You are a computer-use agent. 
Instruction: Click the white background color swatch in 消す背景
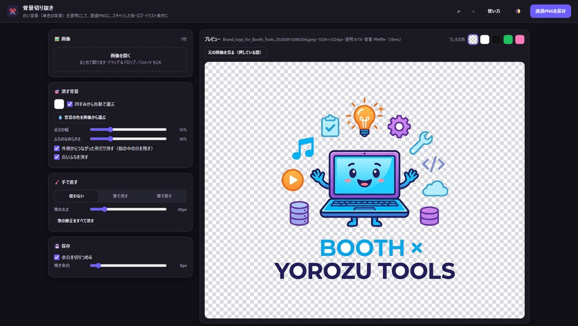[x=59, y=104]
